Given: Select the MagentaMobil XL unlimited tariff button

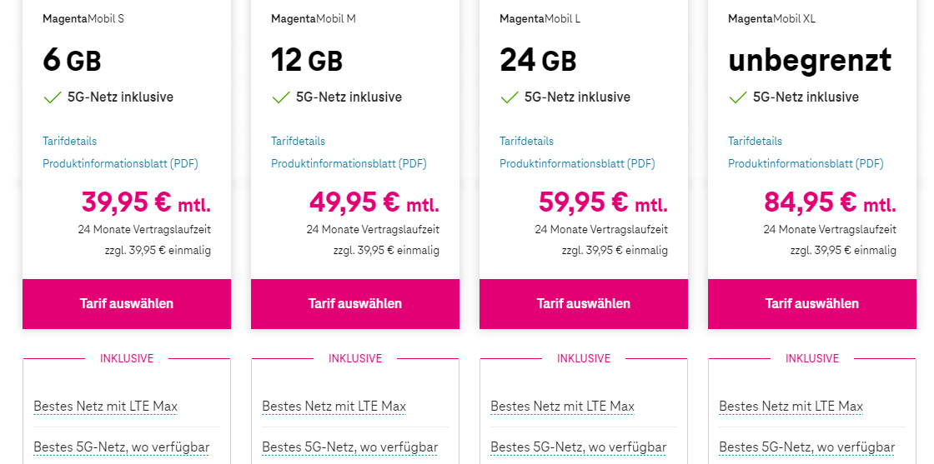Looking at the screenshot, I should point(812,304).
